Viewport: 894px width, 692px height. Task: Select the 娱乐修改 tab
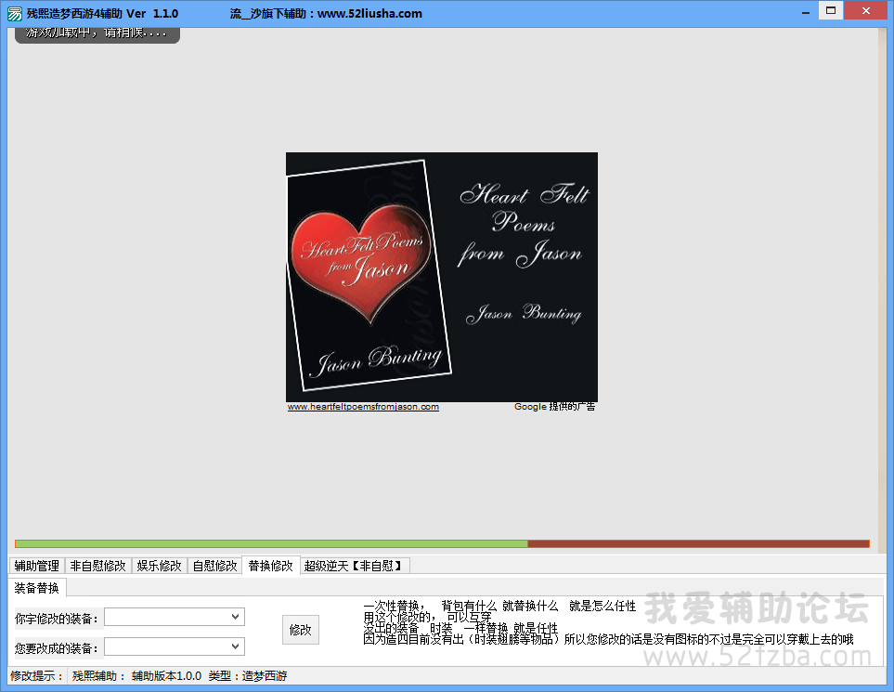pyautogui.click(x=159, y=566)
